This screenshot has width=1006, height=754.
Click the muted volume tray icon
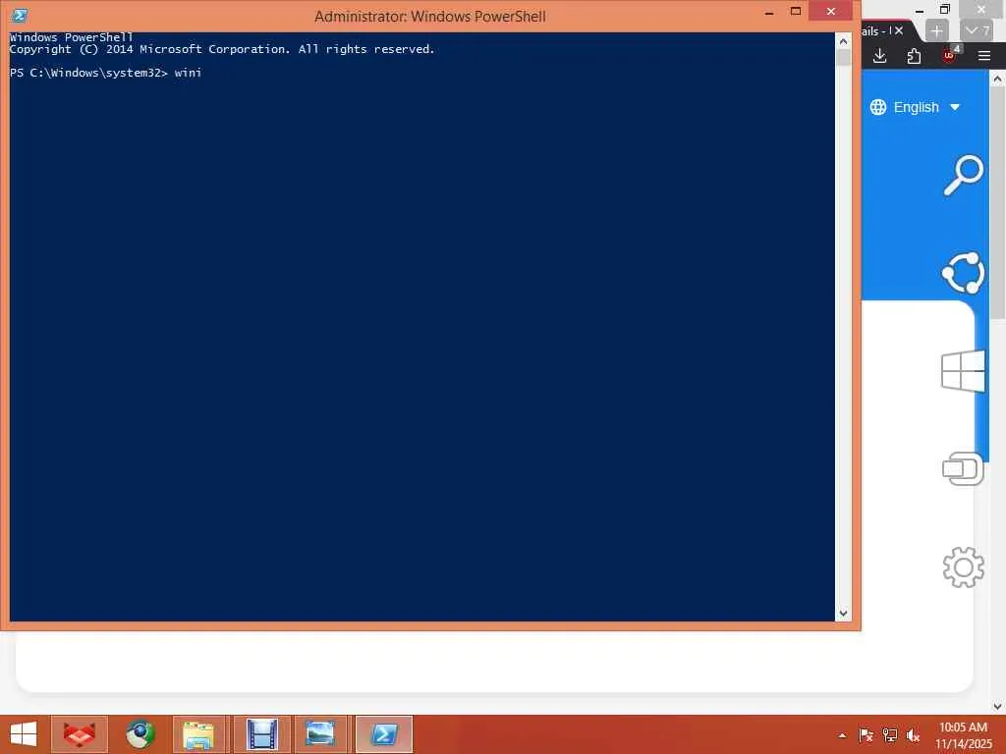(x=913, y=735)
